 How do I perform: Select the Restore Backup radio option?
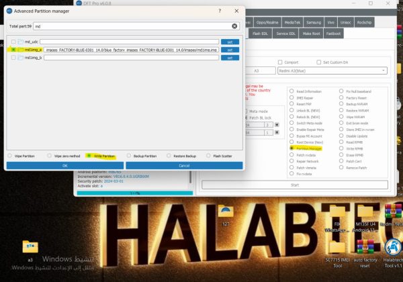point(169,156)
